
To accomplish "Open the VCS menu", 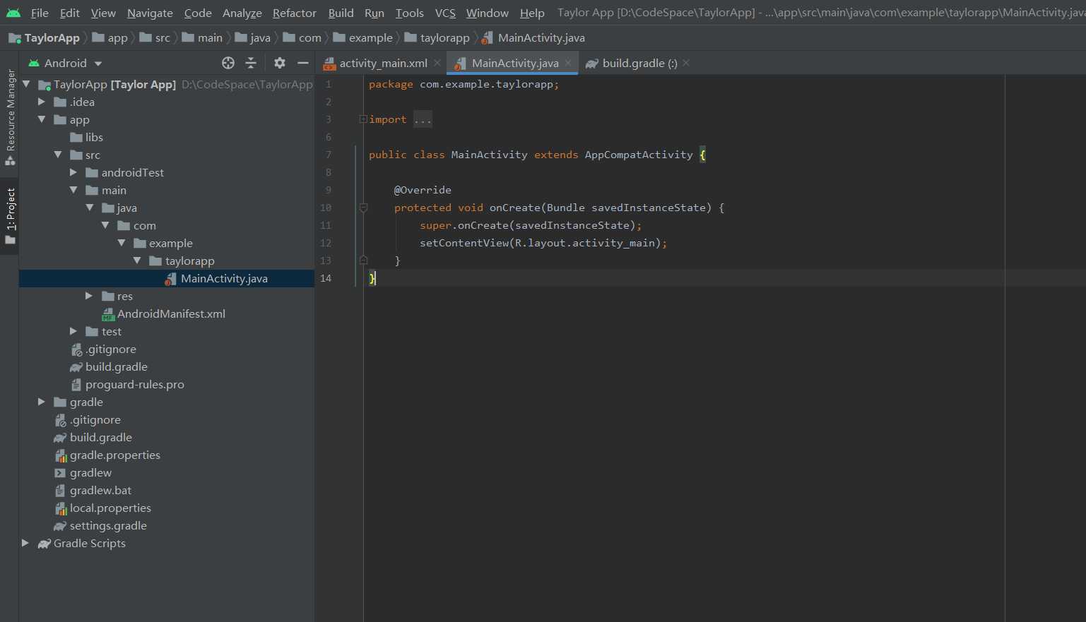I will click(445, 13).
